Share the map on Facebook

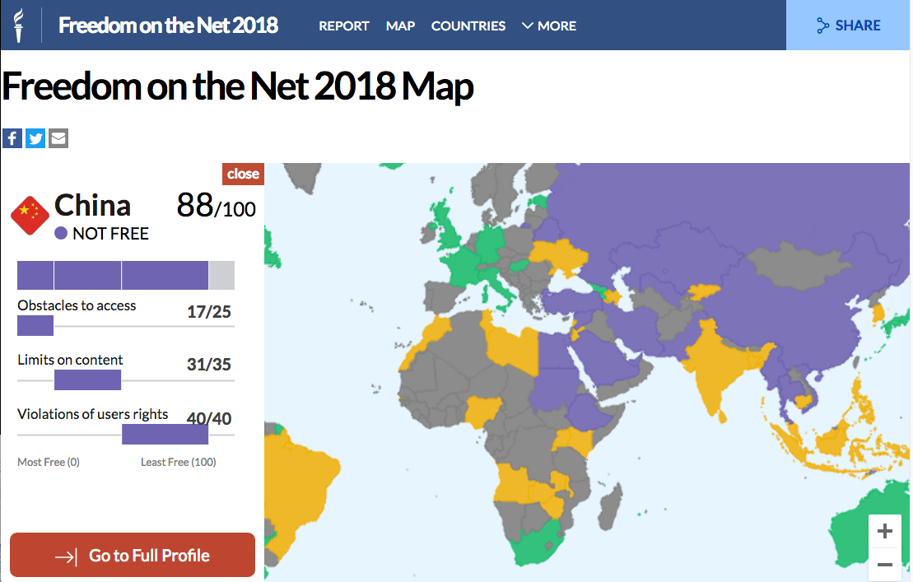[12, 138]
